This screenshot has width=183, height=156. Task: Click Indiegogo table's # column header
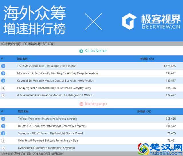click(x=2, y=112)
